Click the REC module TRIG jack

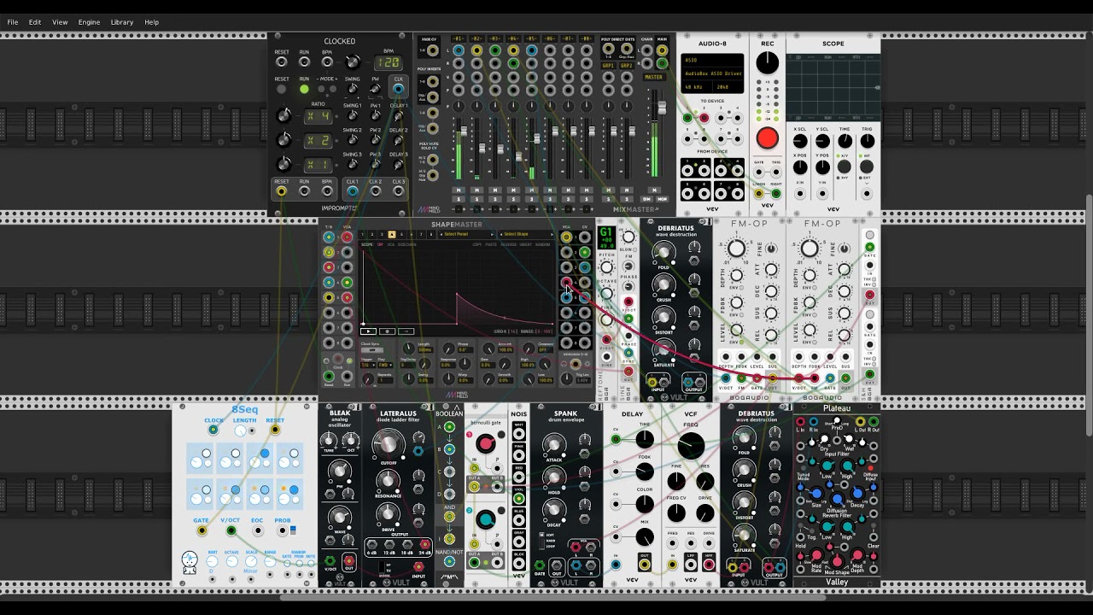776,171
